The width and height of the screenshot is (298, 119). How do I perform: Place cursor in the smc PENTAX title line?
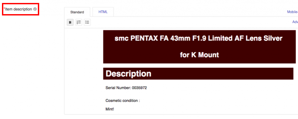point(199,38)
